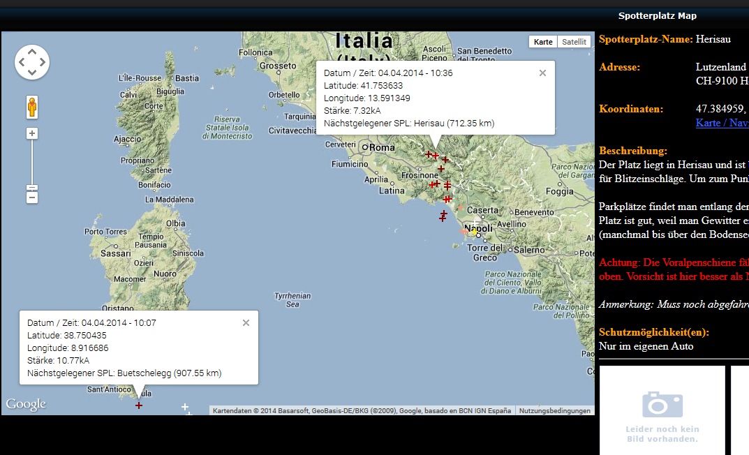749x455 pixels.
Task: Click the red lightning marker near Frosinone
Action: [441, 169]
